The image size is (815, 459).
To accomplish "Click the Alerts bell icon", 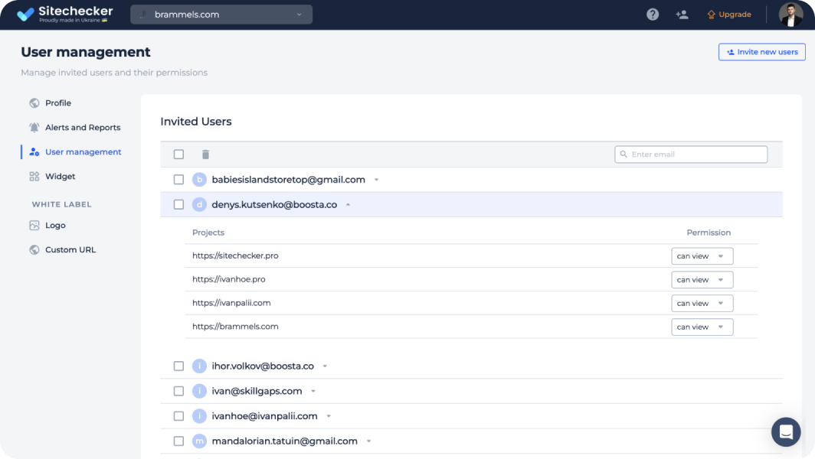I will click(34, 127).
